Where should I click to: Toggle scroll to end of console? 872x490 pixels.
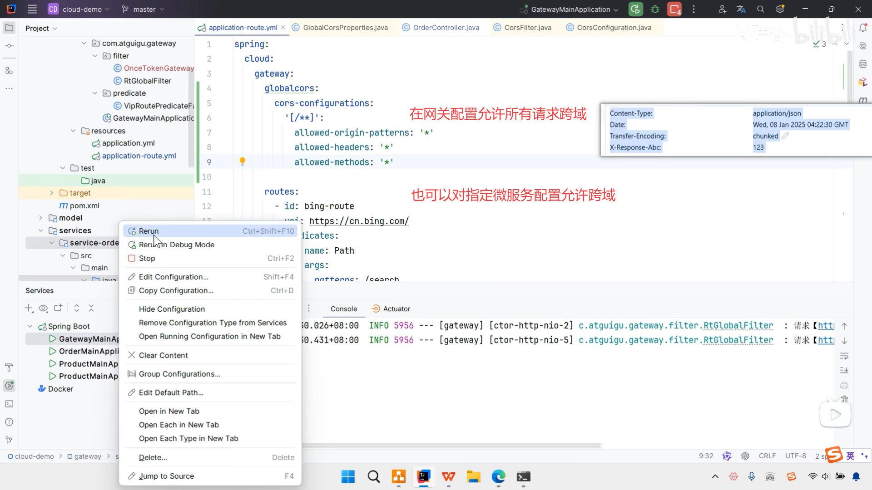coord(844,370)
